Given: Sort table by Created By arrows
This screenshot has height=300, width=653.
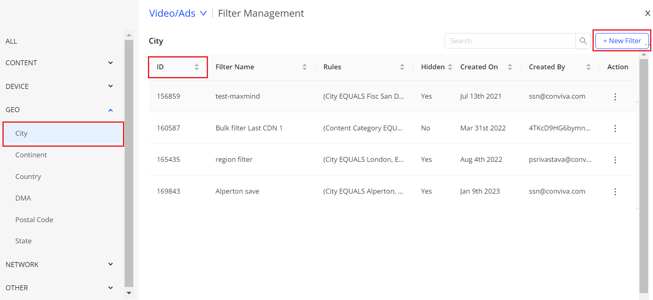Looking at the screenshot, I should click(x=588, y=67).
